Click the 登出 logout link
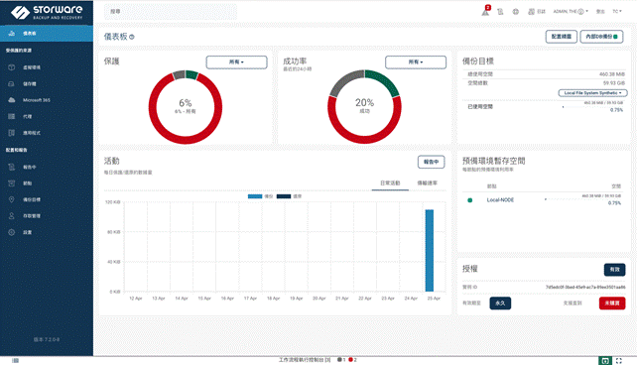 coord(600,12)
